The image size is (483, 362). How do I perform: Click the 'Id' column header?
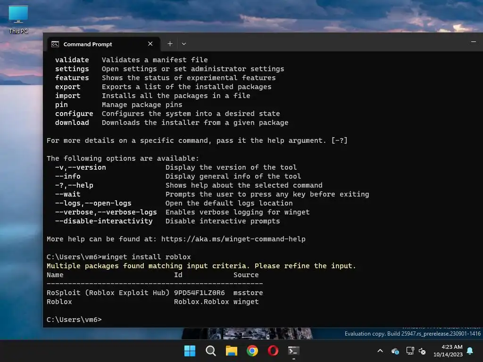(178, 275)
